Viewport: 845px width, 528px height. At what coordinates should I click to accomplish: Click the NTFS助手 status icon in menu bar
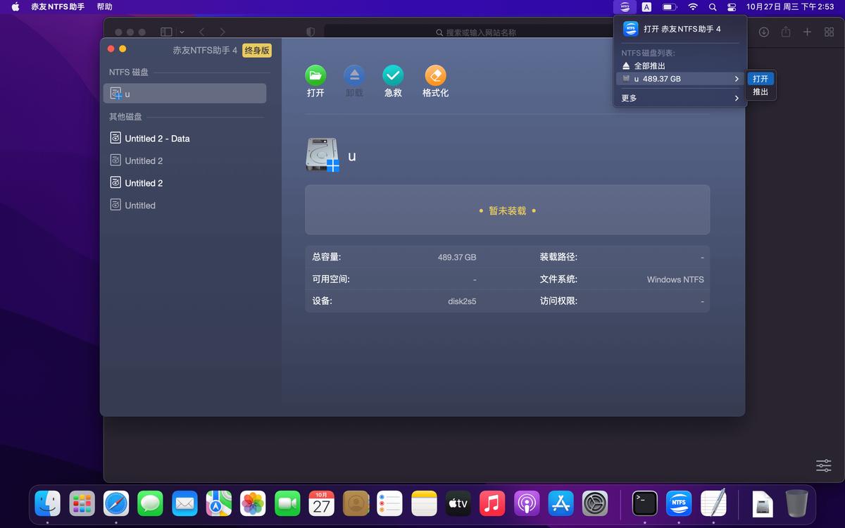click(x=624, y=7)
